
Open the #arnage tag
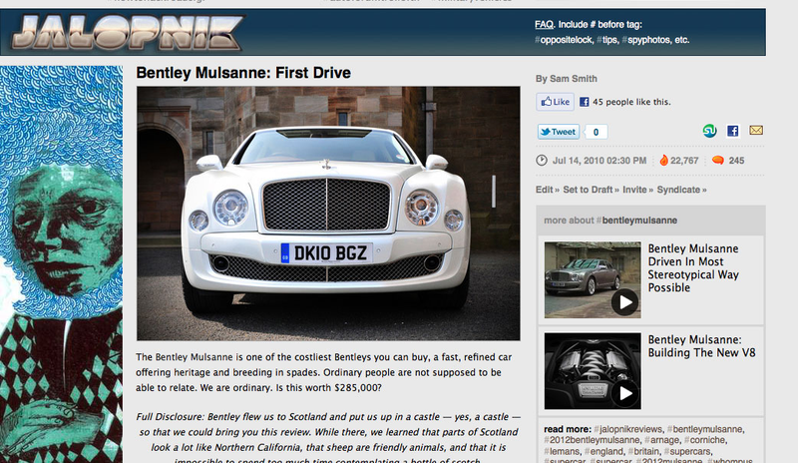661,440
